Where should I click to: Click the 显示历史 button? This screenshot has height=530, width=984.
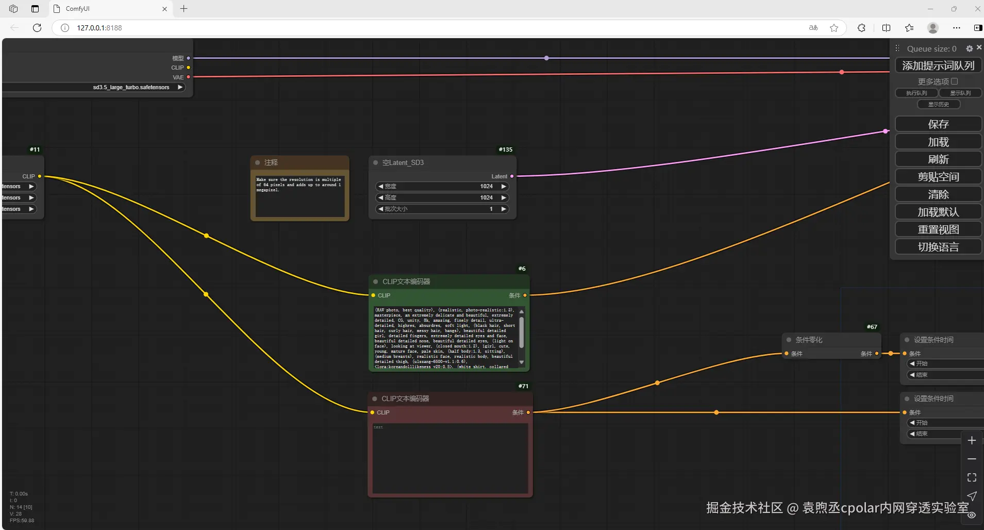[x=939, y=105]
